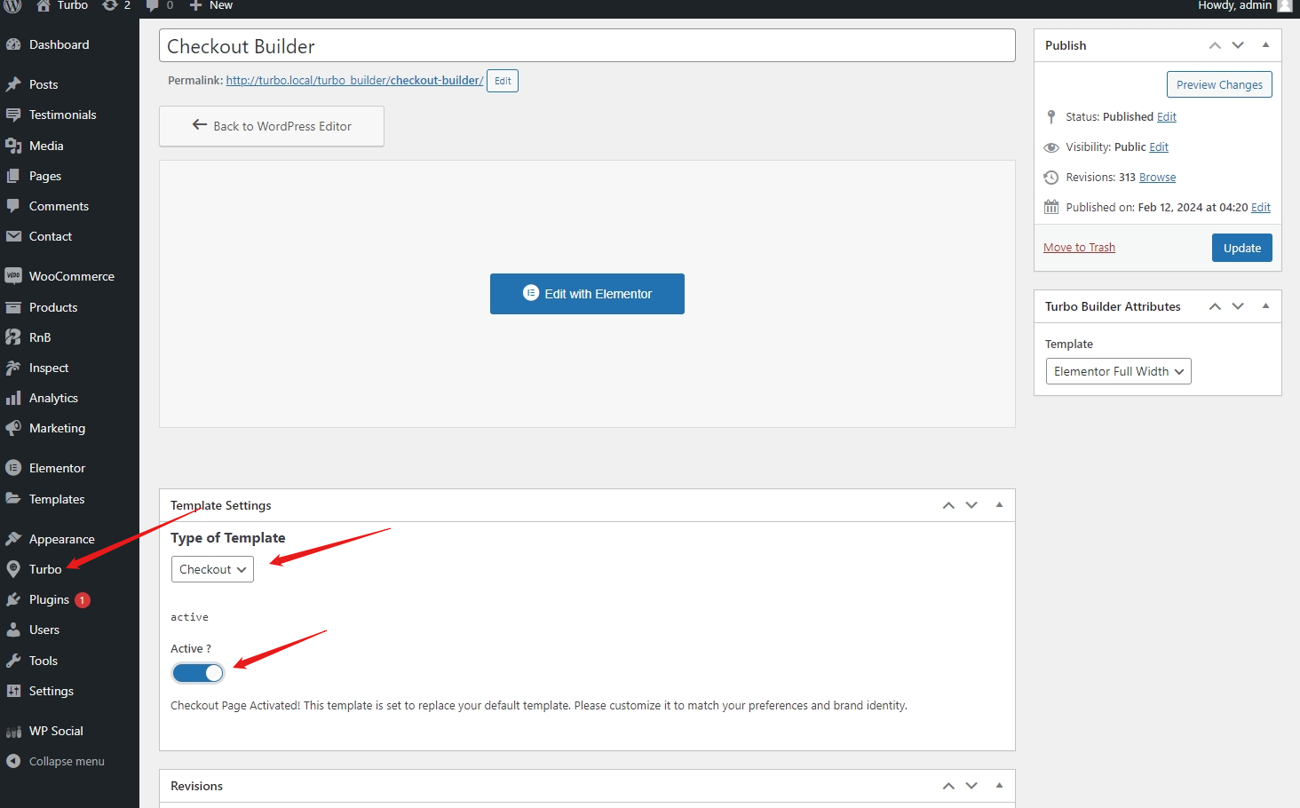Edit the Published on date
1300x808 pixels.
[x=1261, y=208]
